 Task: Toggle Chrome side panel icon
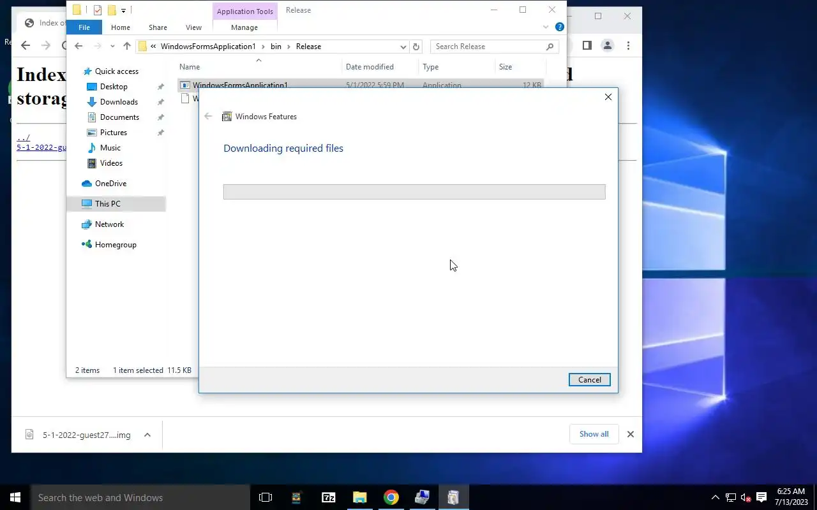(x=587, y=45)
